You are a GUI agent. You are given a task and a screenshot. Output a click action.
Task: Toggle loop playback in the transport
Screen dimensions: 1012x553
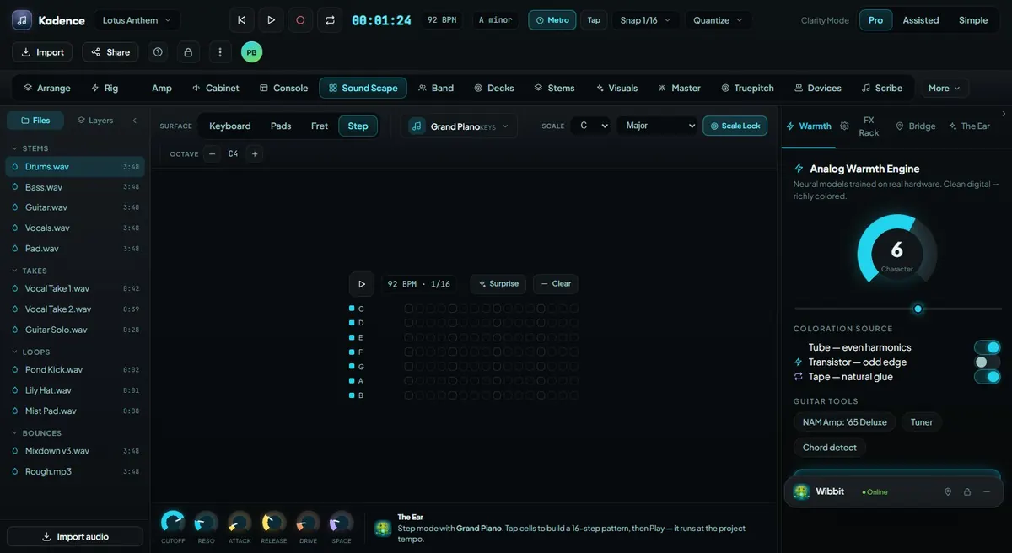[x=330, y=19]
